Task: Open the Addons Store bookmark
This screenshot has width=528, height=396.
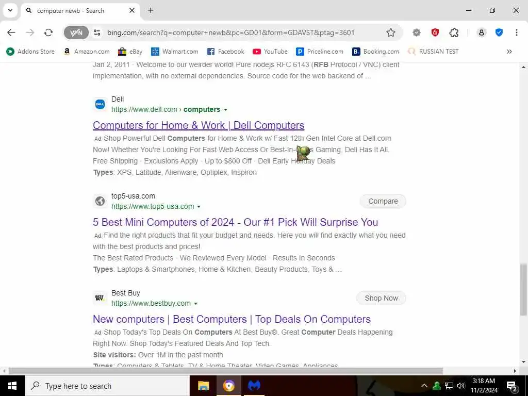Action: coord(30,52)
